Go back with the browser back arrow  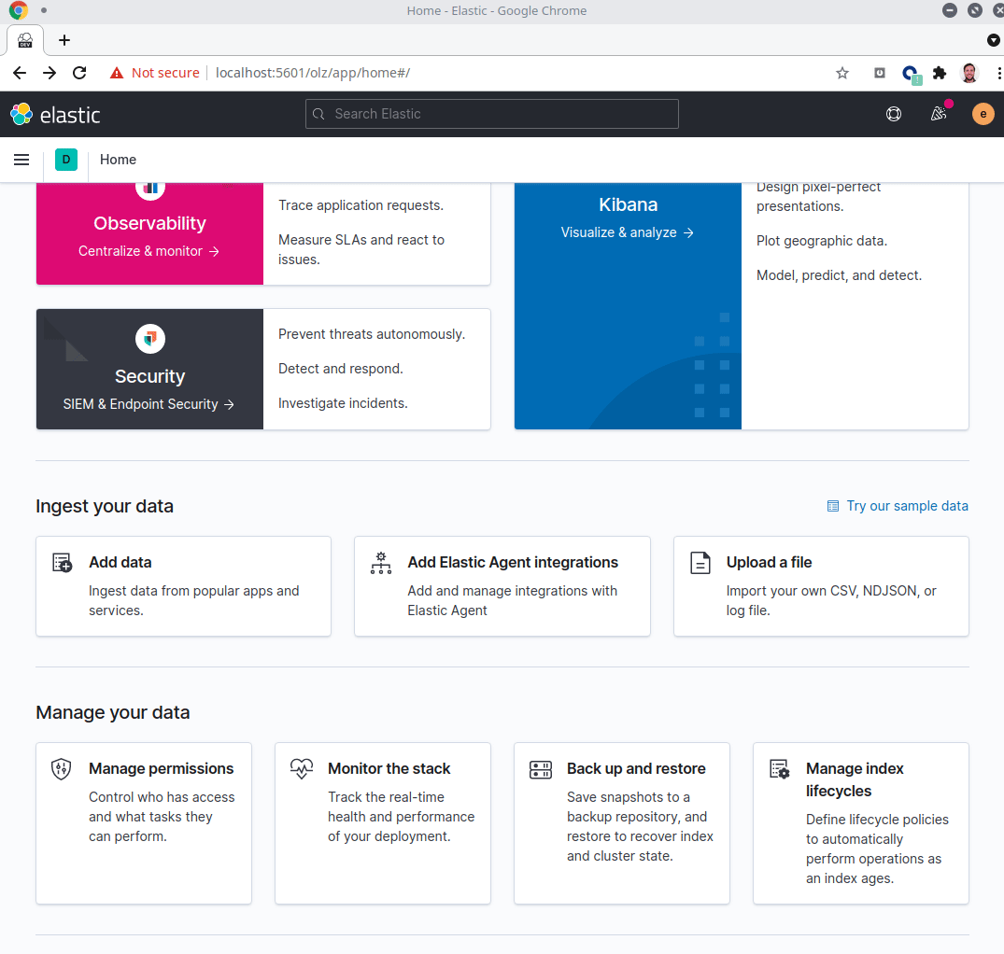[20, 73]
